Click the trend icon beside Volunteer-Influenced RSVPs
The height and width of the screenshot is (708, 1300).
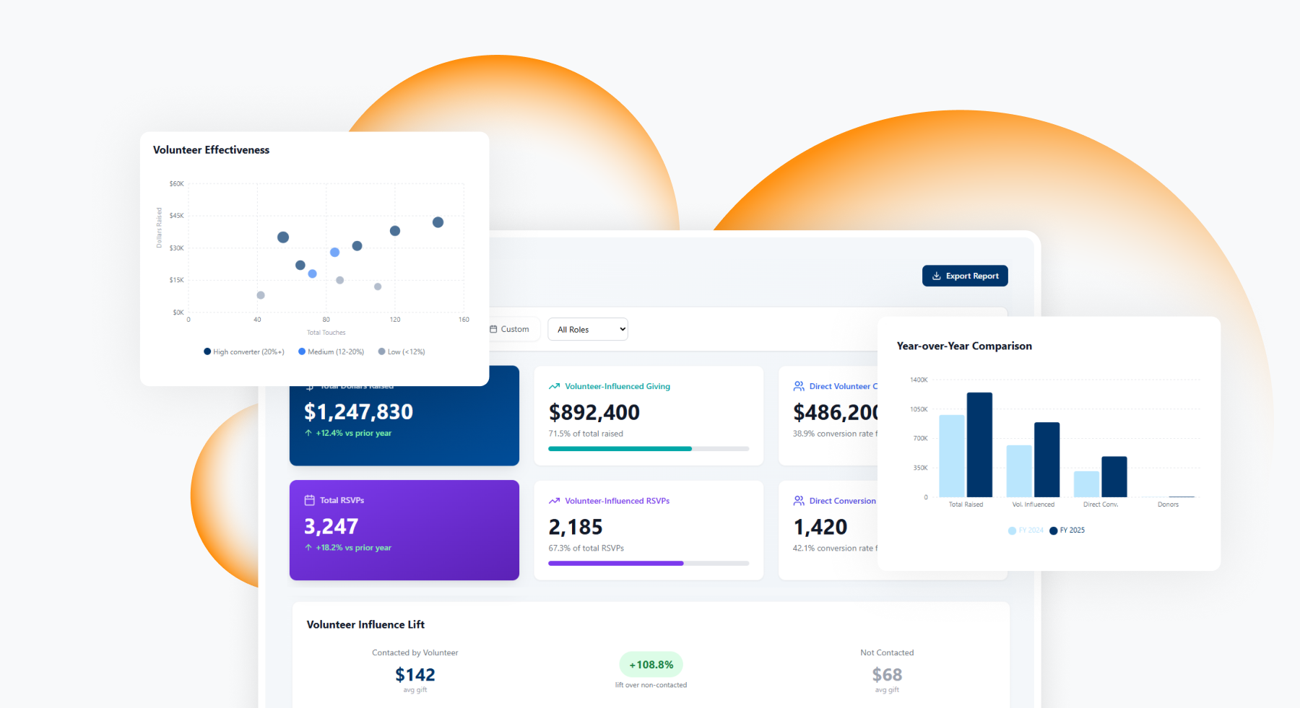pyautogui.click(x=554, y=501)
